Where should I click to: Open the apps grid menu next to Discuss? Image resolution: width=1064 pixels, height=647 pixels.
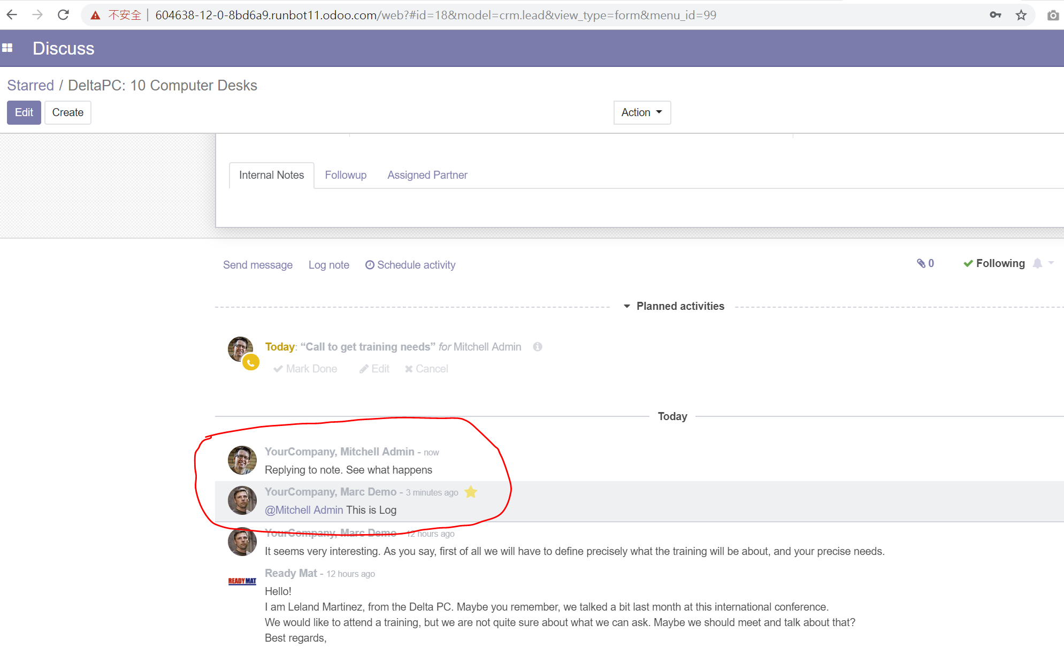[x=8, y=48]
